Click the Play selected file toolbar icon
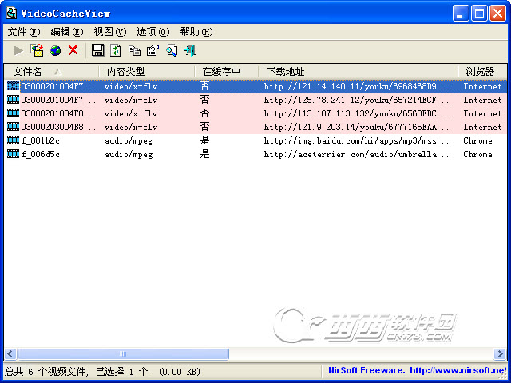Viewport: 511px width, 383px height. click(x=18, y=50)
